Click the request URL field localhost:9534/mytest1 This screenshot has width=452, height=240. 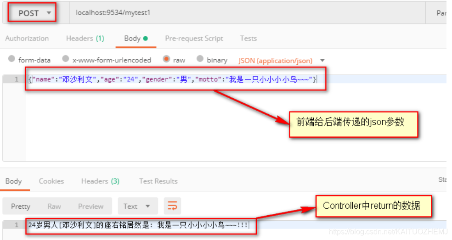click(247, 13)
